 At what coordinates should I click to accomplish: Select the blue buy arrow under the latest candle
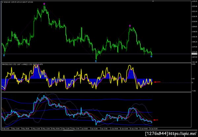[151, 56]
